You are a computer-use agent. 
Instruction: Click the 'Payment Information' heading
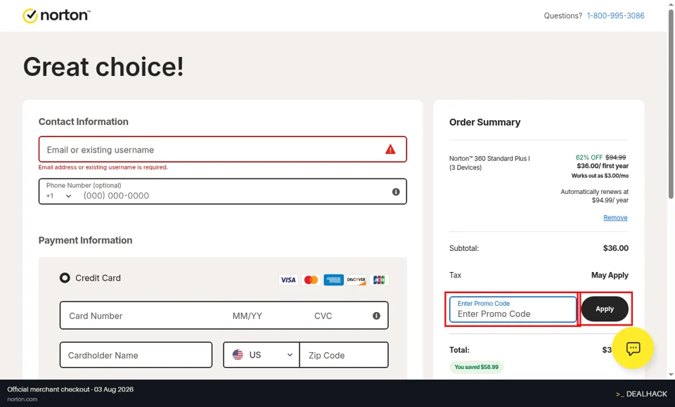click(x=85, y=240)
